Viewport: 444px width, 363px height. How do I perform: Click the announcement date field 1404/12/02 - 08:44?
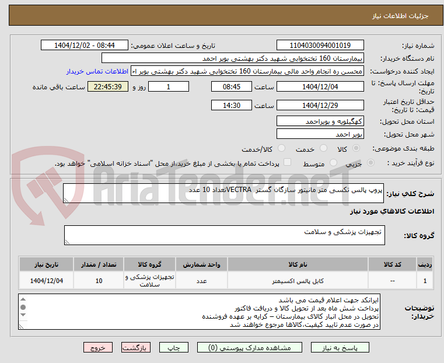click(85, 46)
